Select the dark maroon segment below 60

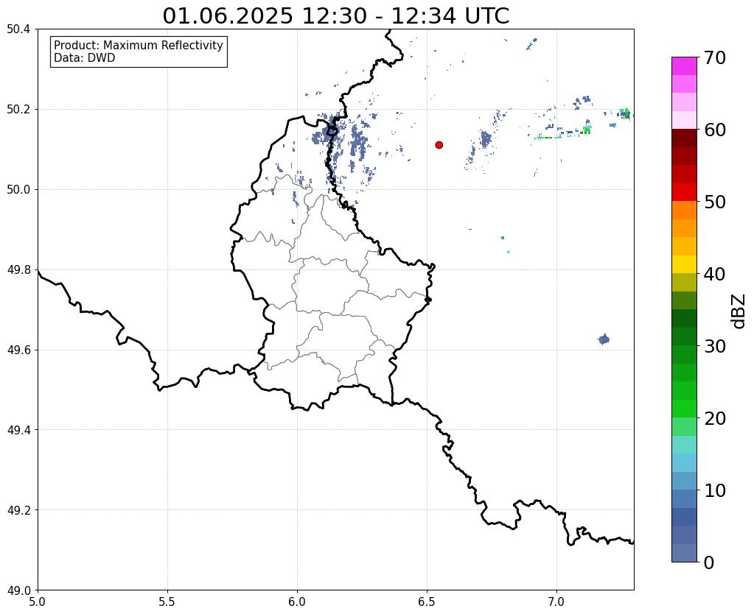click(684, 138)
